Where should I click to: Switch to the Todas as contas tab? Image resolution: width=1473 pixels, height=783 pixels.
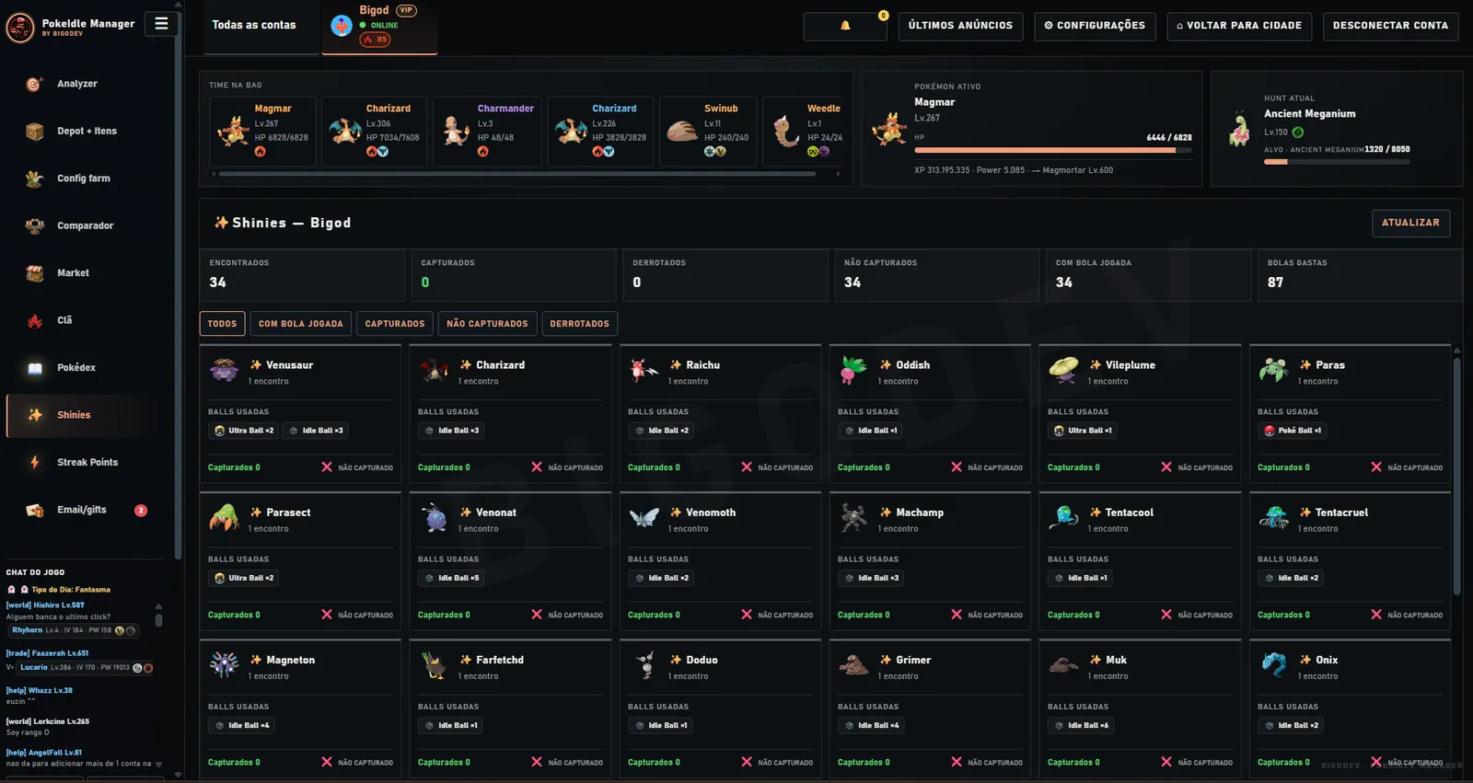pos(254,26)
